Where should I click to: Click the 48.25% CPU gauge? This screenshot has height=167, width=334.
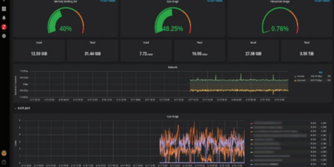click(173, 21)
